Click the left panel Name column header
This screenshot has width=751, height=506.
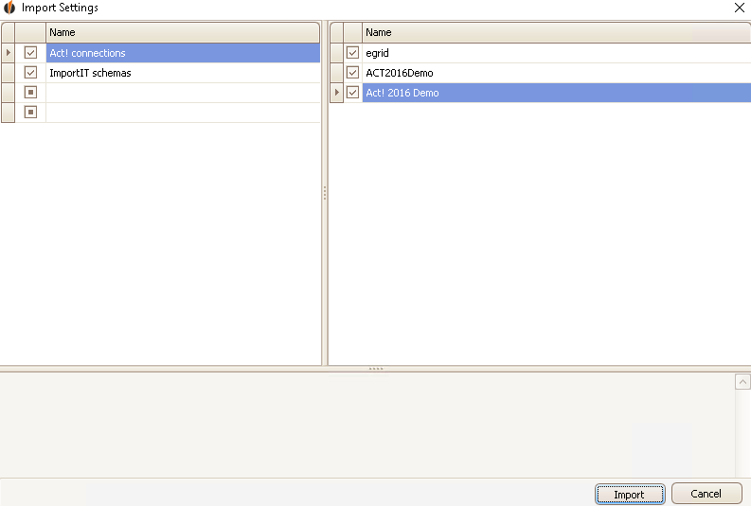(x=183, y=32)
